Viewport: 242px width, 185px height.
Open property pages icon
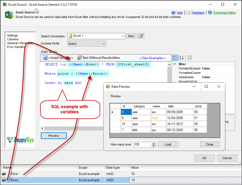189,58
